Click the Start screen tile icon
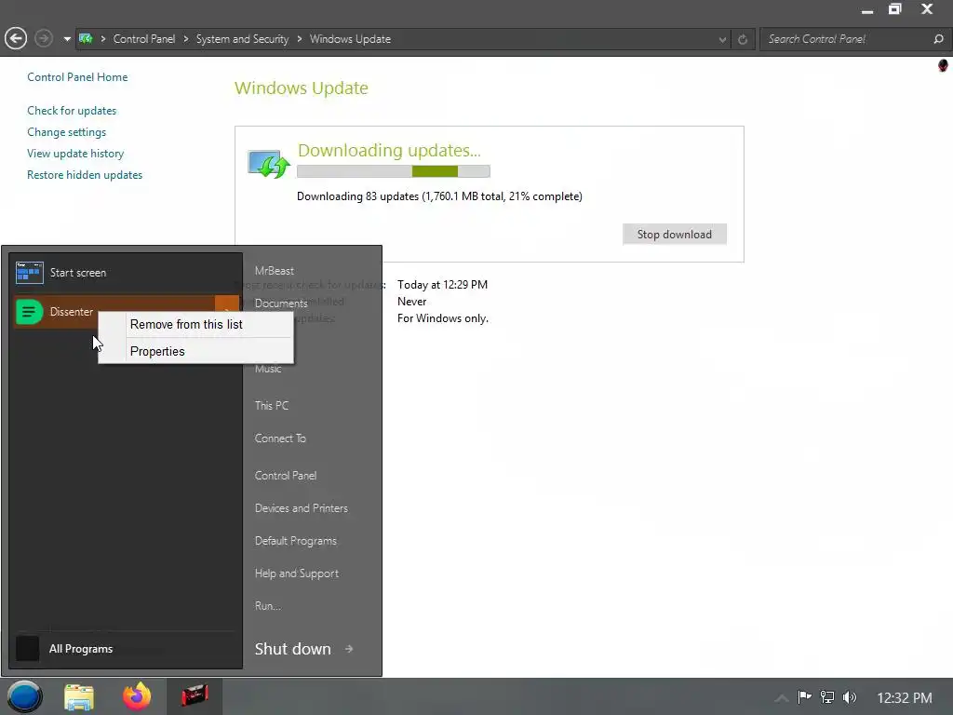The image size is (953, 715). tap(29, 273)
